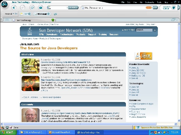
Task: Click the status bar Netscape mail icon
Action: click(x=7, y=127)
